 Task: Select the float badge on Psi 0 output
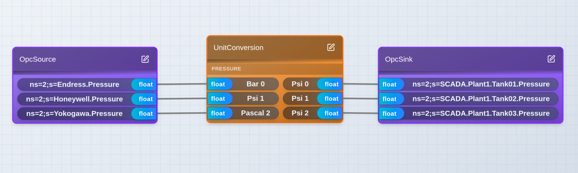click(x=330, y=84)
